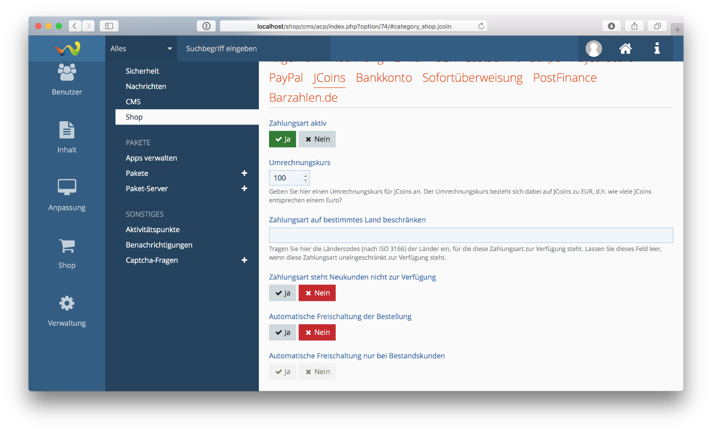Enable Ja for Neukunden restriction
Viewport: 712px width, 432px height.
282,293
